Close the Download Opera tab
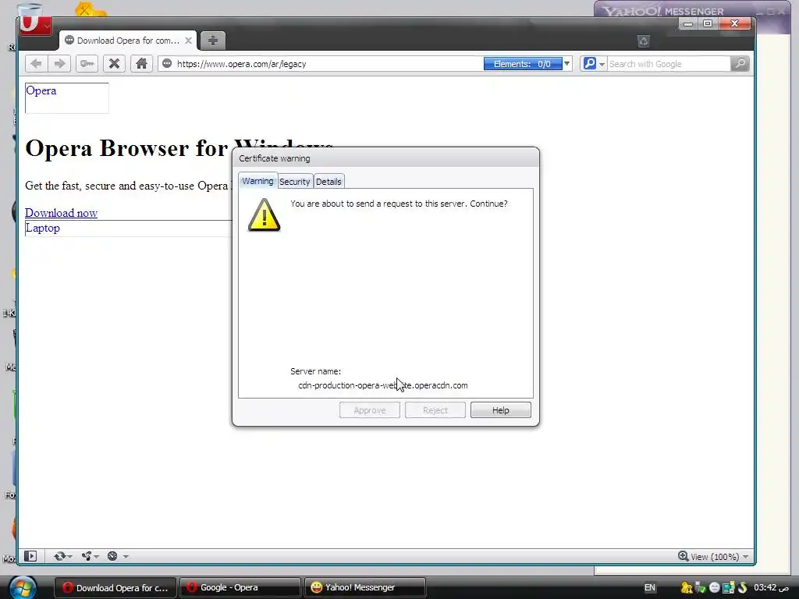Screen dimensions: 799x599 188,41
